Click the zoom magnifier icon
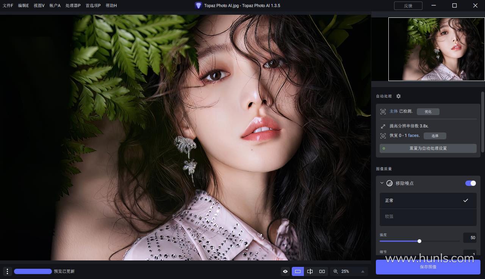 click(336, 271)
